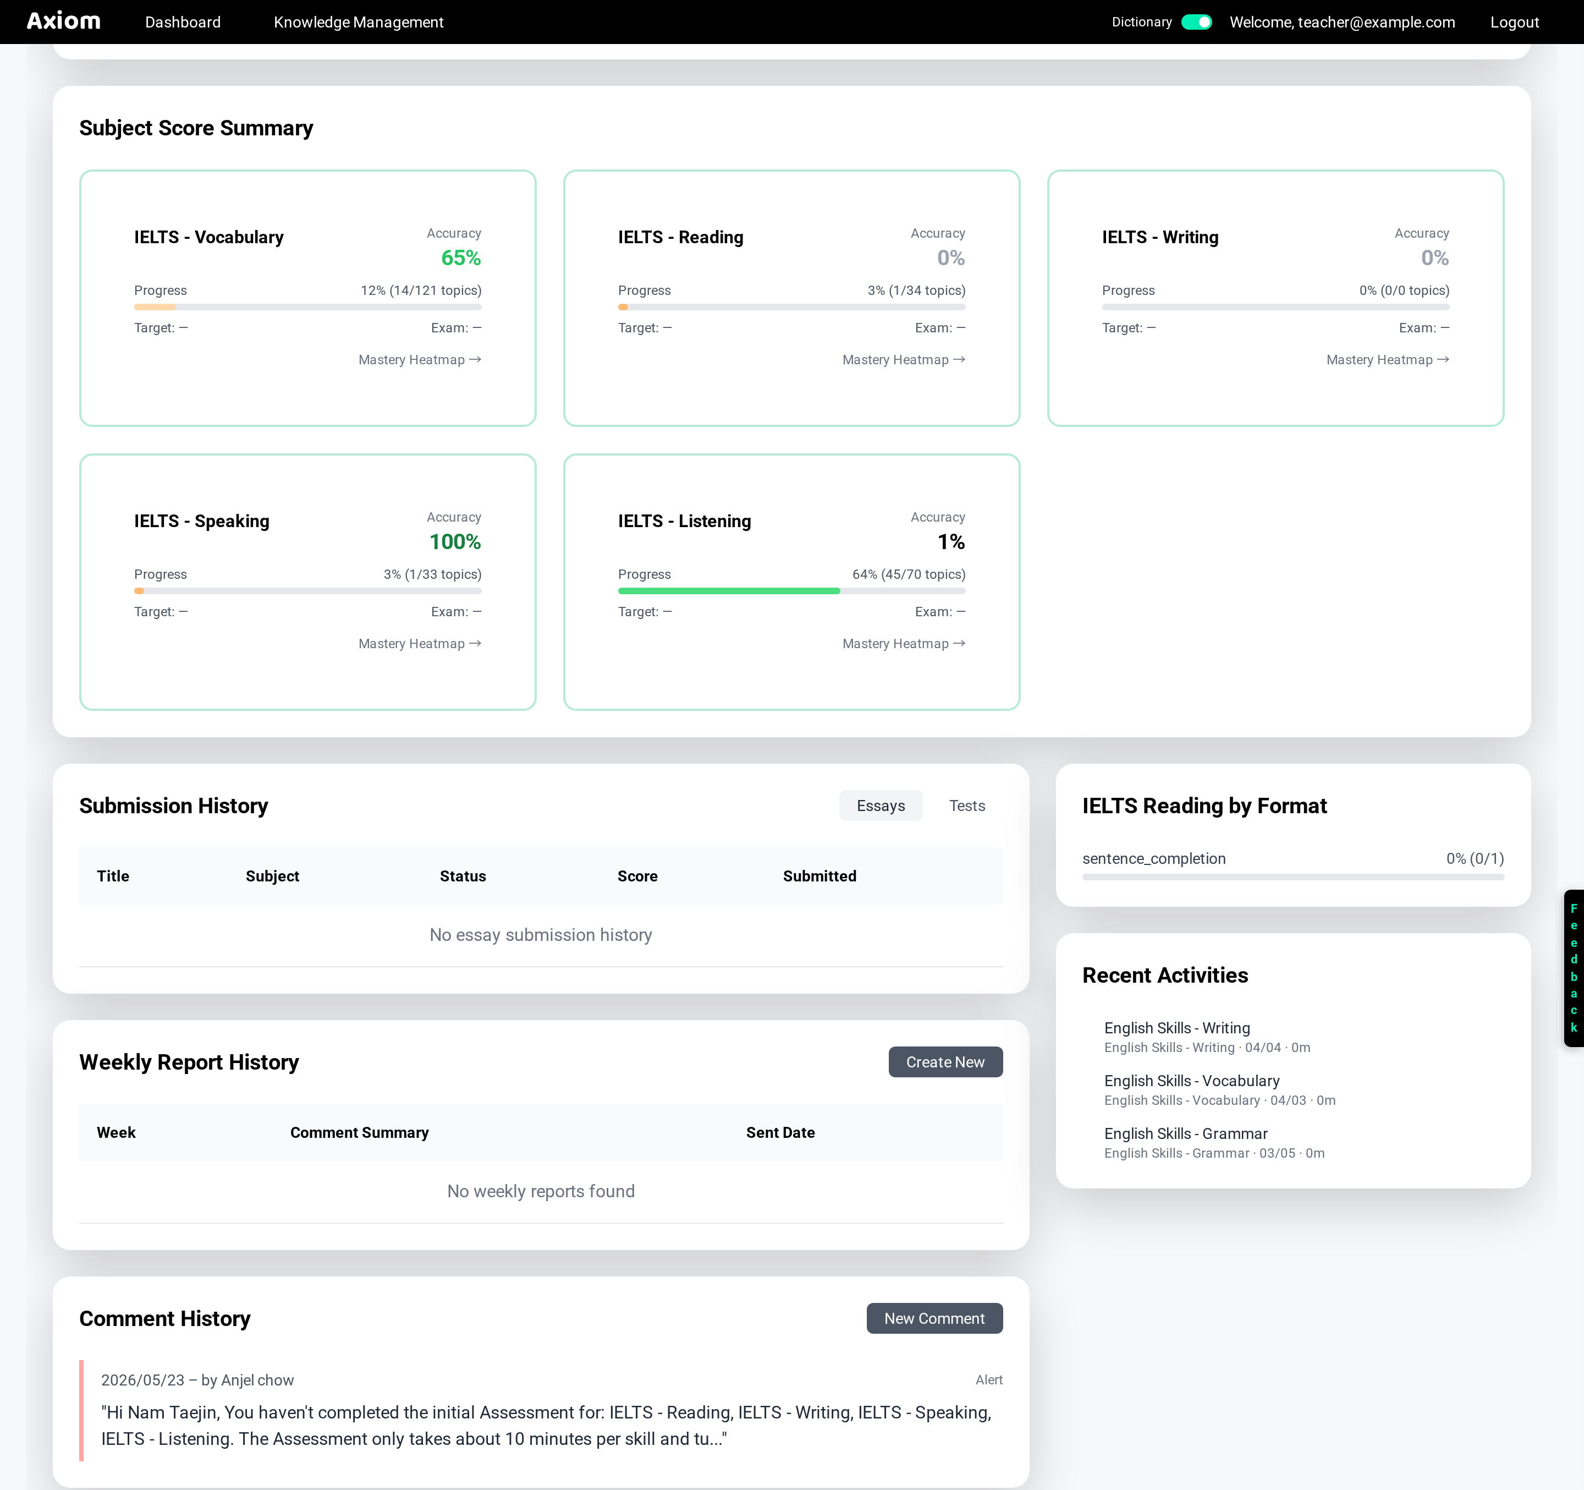Open the comment by Anjel chow
This screenshot has width=1584, height=1490.
point(540,1410)
